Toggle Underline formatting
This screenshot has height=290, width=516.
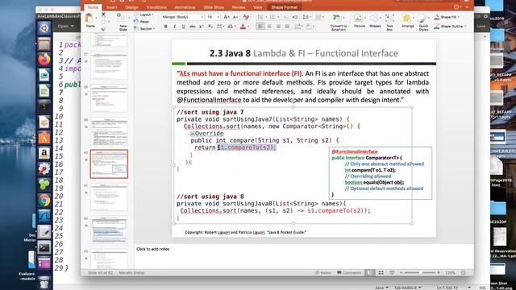click(183, 27)
